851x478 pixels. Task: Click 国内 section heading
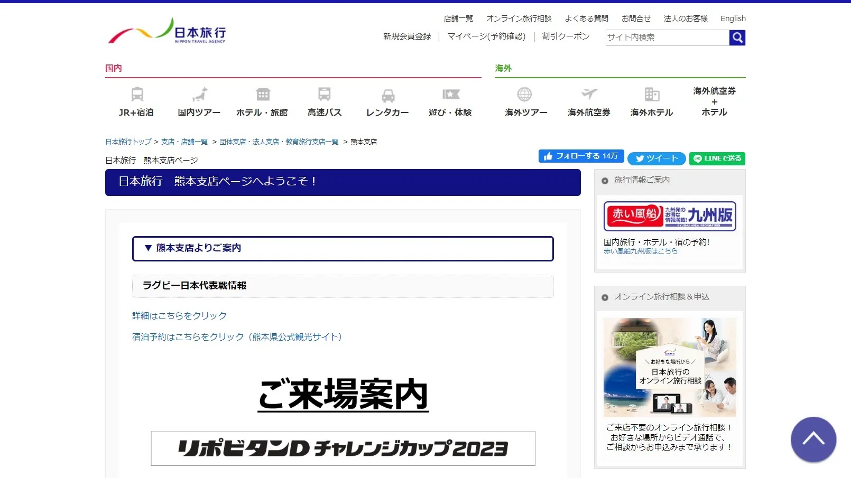pos(114,68)
